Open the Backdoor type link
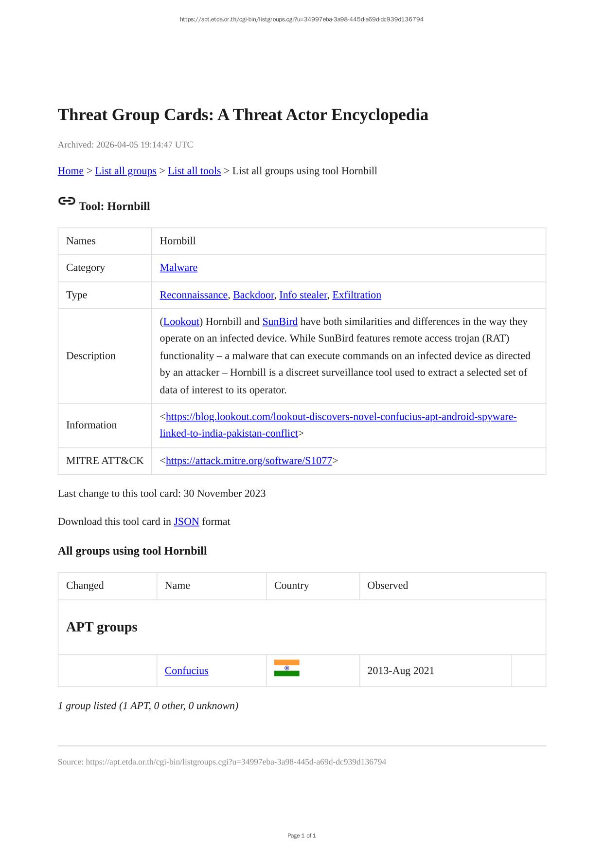This screenshot has height=855, width=604. [253, 295]
